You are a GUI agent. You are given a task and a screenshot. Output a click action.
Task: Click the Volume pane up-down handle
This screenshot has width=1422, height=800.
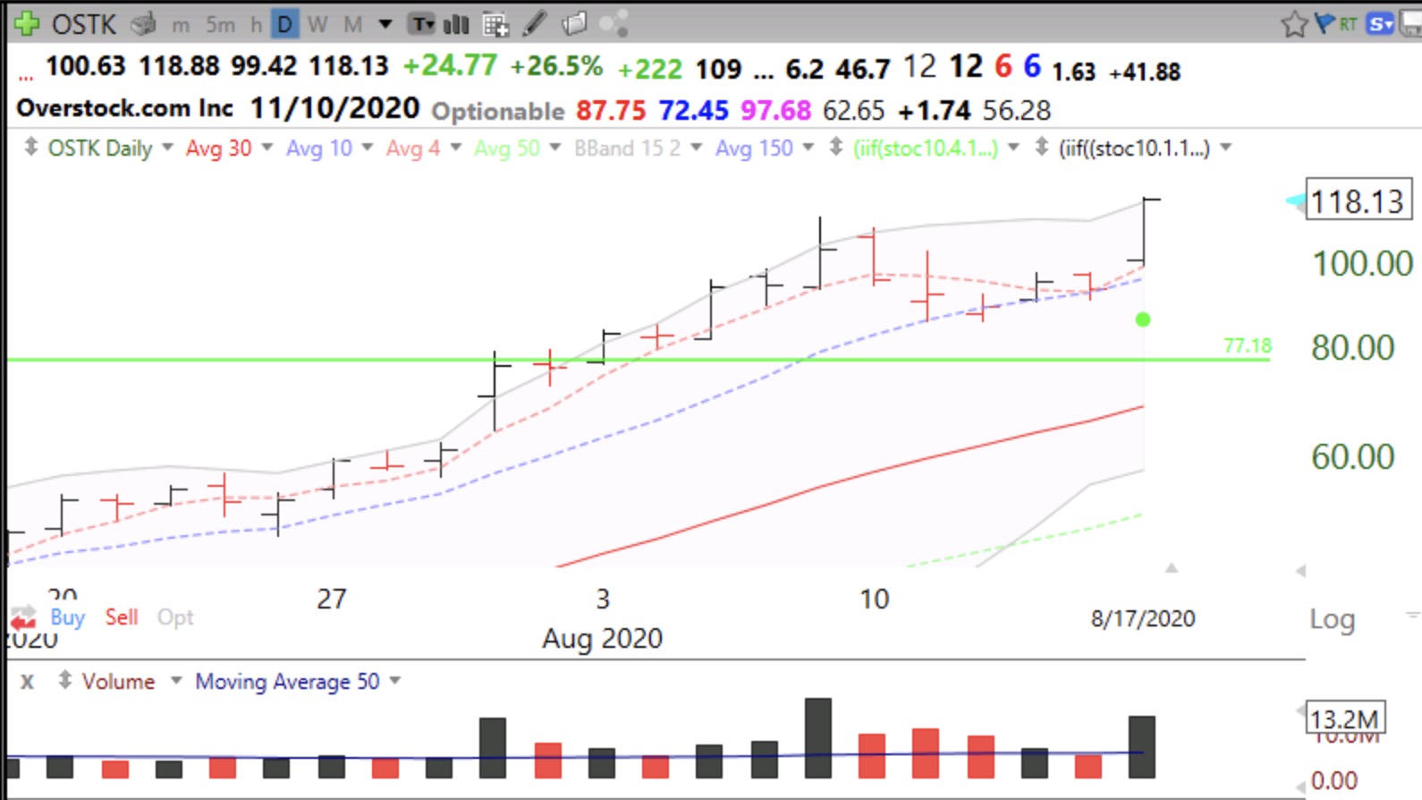64,680
